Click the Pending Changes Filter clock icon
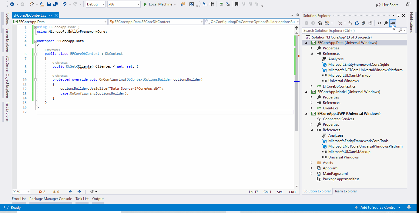 tap(340, 23)
